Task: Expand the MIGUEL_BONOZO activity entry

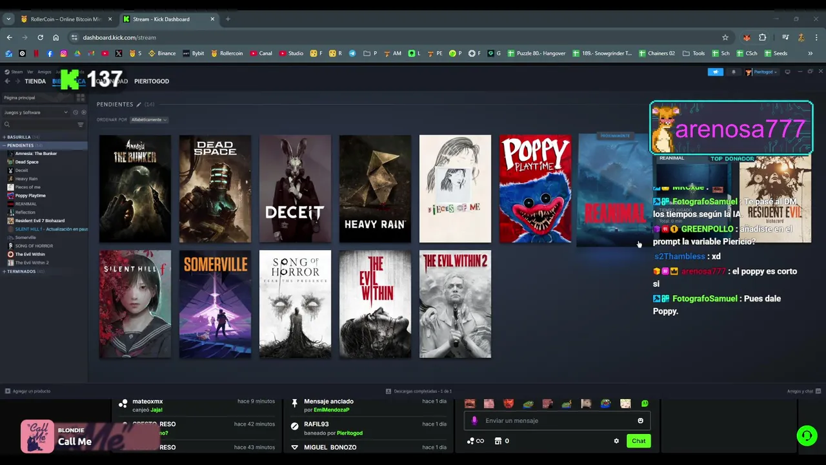Action: (295, 447)
